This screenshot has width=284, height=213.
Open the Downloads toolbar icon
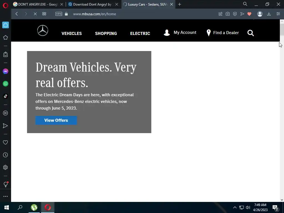pyautogui.click(x=269, y=14)
